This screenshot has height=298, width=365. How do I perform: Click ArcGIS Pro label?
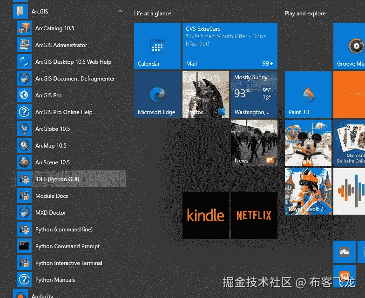(48, 95)
